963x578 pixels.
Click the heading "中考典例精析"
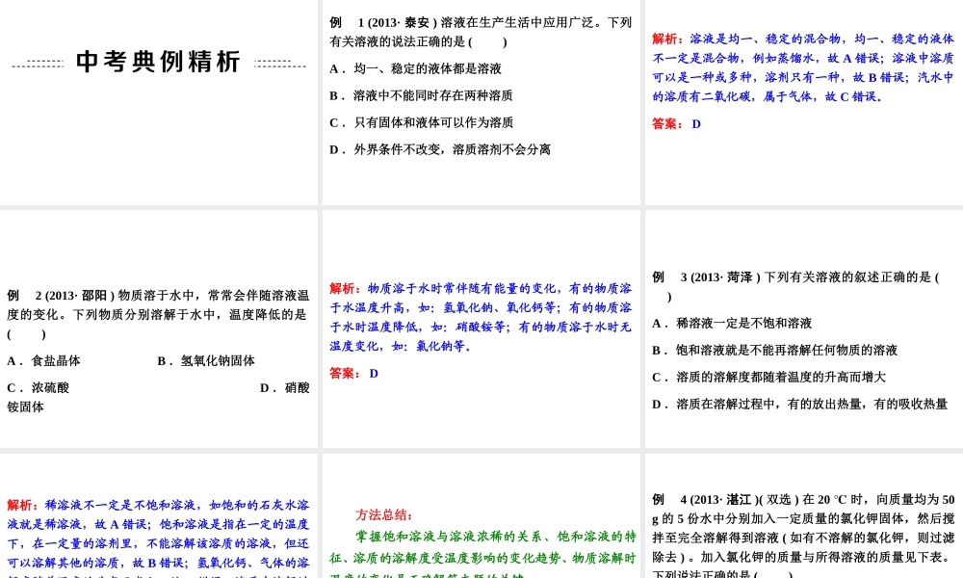(159, 62)
